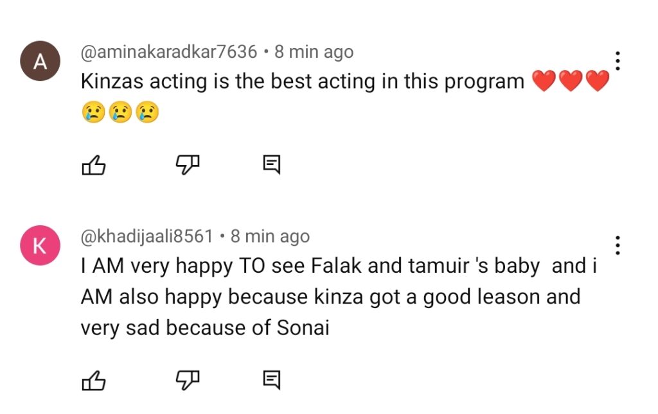The image size is (658, 414).
Task: Reply to the Kinzas acting comment
Action: 272,166
